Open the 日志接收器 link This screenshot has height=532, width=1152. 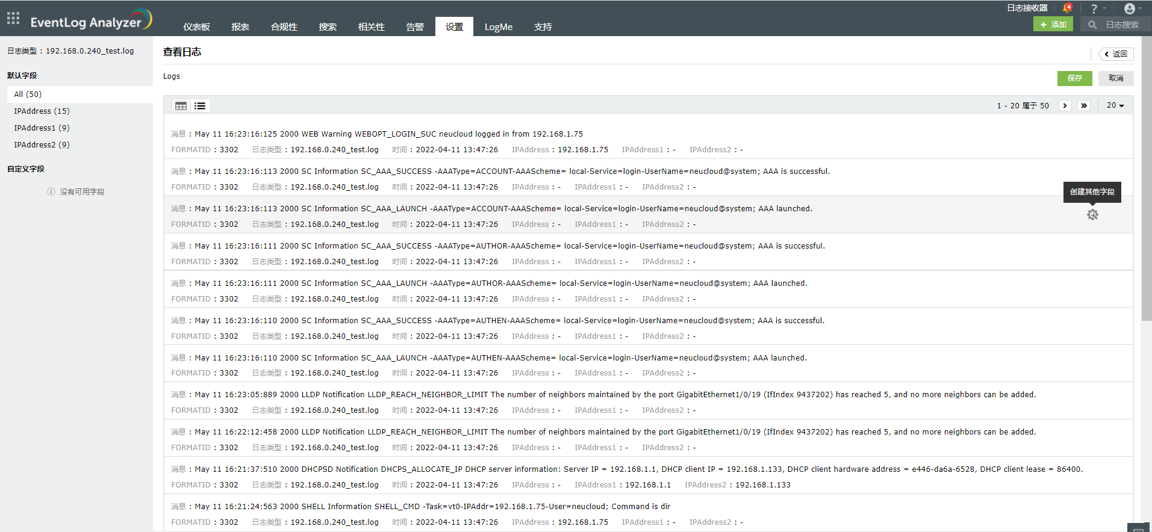coord(1027,8)
